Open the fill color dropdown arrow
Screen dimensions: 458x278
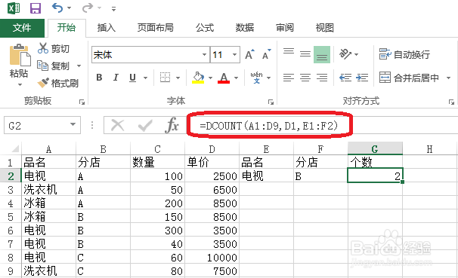[210, 78]
